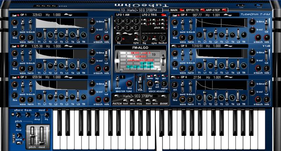
Task: Toggle the LFO 2 pitch switch
Action: pos(163,28)
